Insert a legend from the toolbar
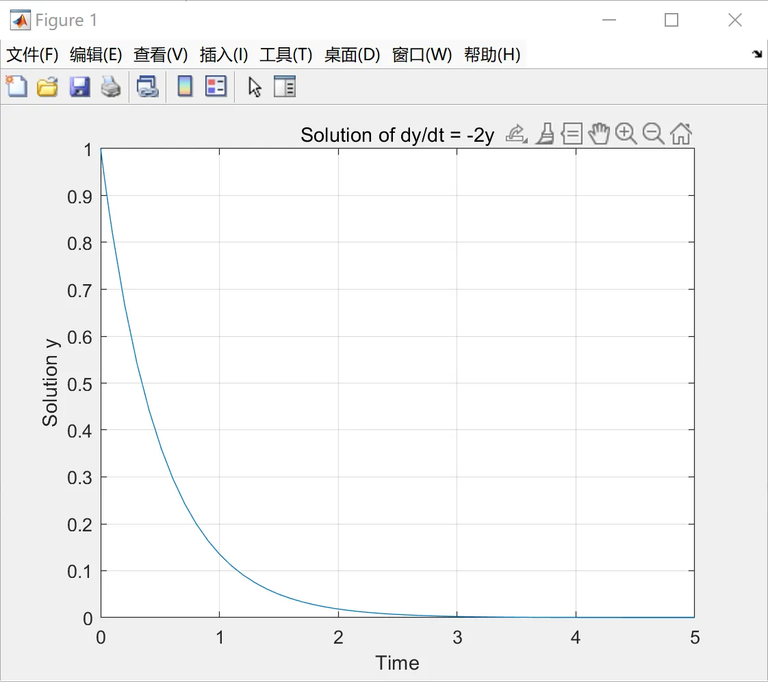The width and height of the screenshot is (768, 682). pos(216,87)
